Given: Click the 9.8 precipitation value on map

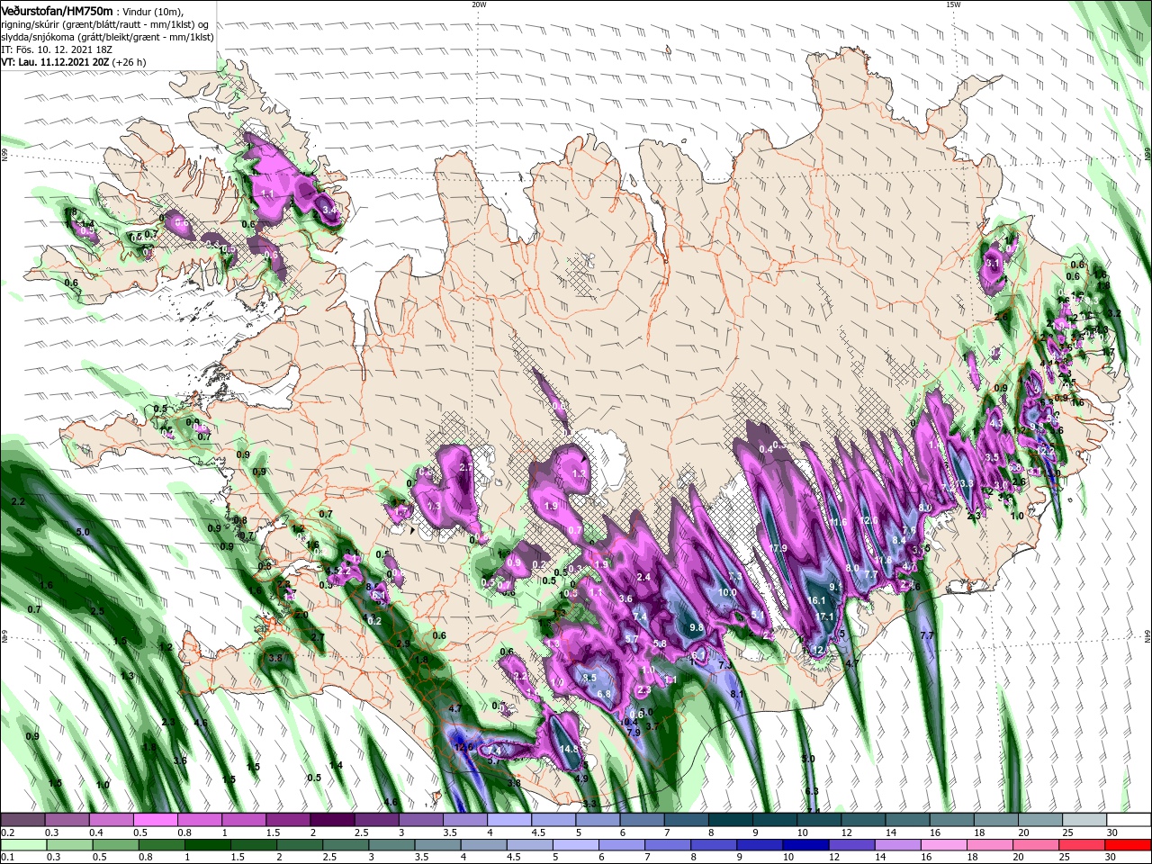Looking at the screenshot, I should 696,627.
